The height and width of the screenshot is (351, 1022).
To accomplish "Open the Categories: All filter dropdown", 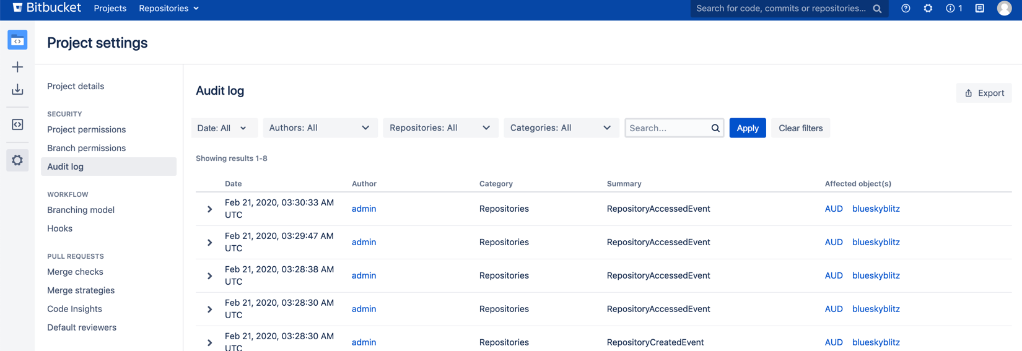I will tap(561, 128).
